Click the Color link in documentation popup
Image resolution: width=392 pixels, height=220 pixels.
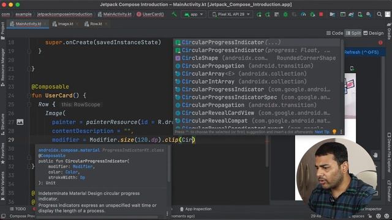click(72, 172)
